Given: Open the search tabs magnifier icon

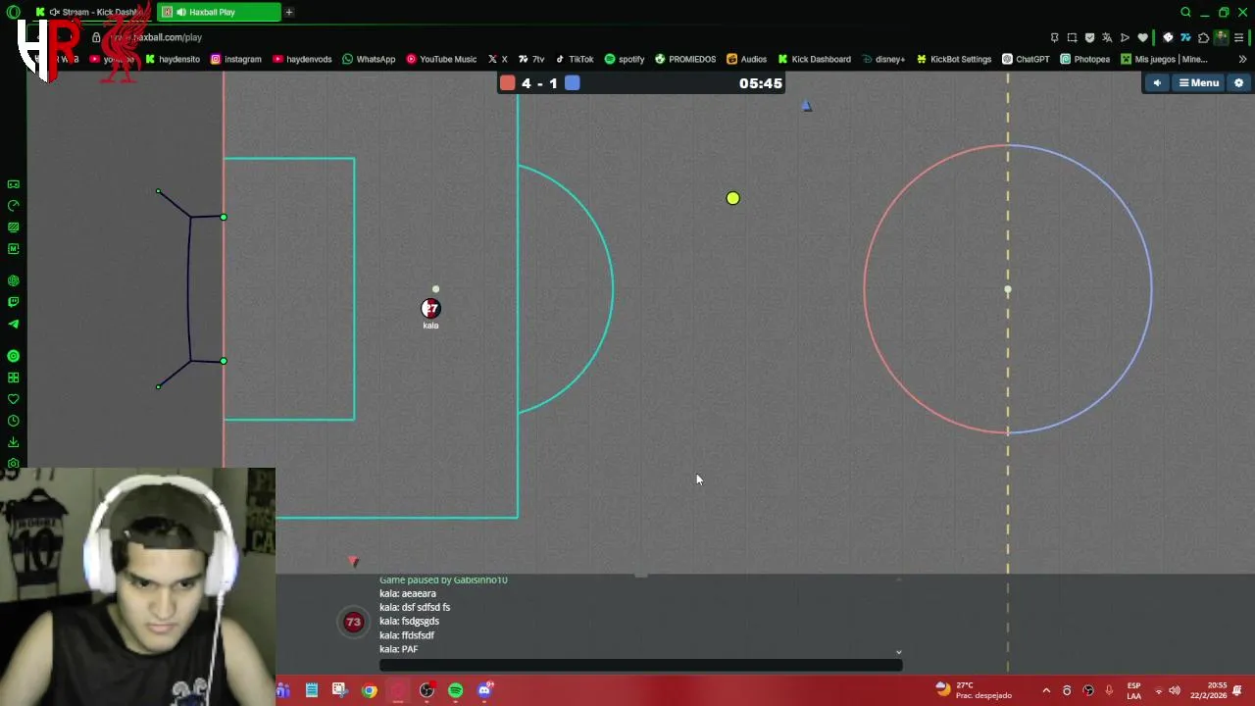Looking at the screenshot, I should (x=1185, y=12).
